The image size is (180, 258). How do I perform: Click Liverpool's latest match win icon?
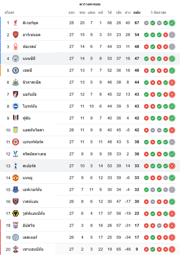(x=172, y=23)
